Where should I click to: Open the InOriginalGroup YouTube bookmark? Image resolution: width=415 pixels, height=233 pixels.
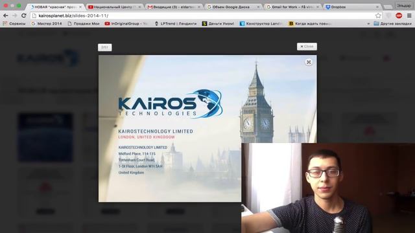(x=126, y=24)
